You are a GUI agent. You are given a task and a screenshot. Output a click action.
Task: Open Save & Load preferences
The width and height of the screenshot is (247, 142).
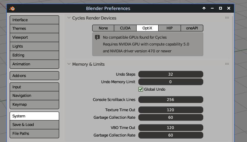(34, 125)
